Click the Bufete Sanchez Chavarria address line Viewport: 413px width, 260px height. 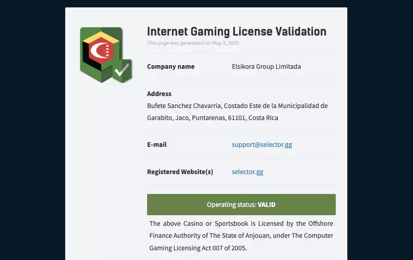[237, 106]
